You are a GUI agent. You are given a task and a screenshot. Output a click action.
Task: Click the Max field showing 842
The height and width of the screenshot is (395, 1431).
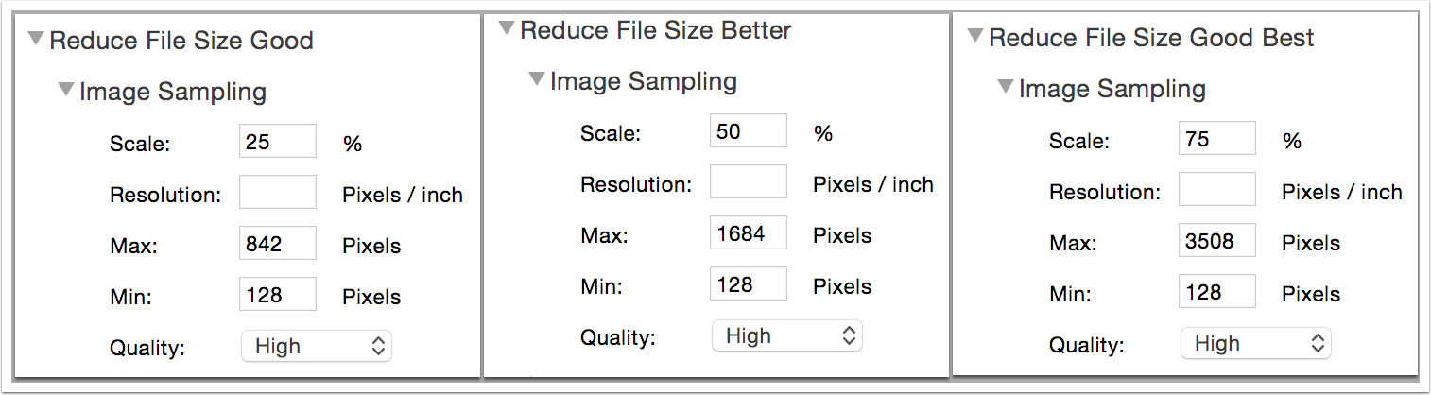click(x=278, y=245)
